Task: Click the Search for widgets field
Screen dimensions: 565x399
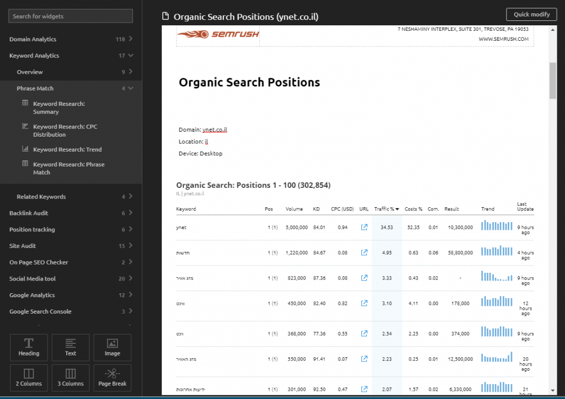Action: point(71,16)
